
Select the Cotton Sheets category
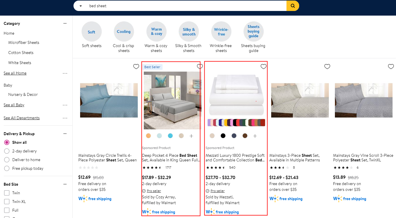[21, 52]
